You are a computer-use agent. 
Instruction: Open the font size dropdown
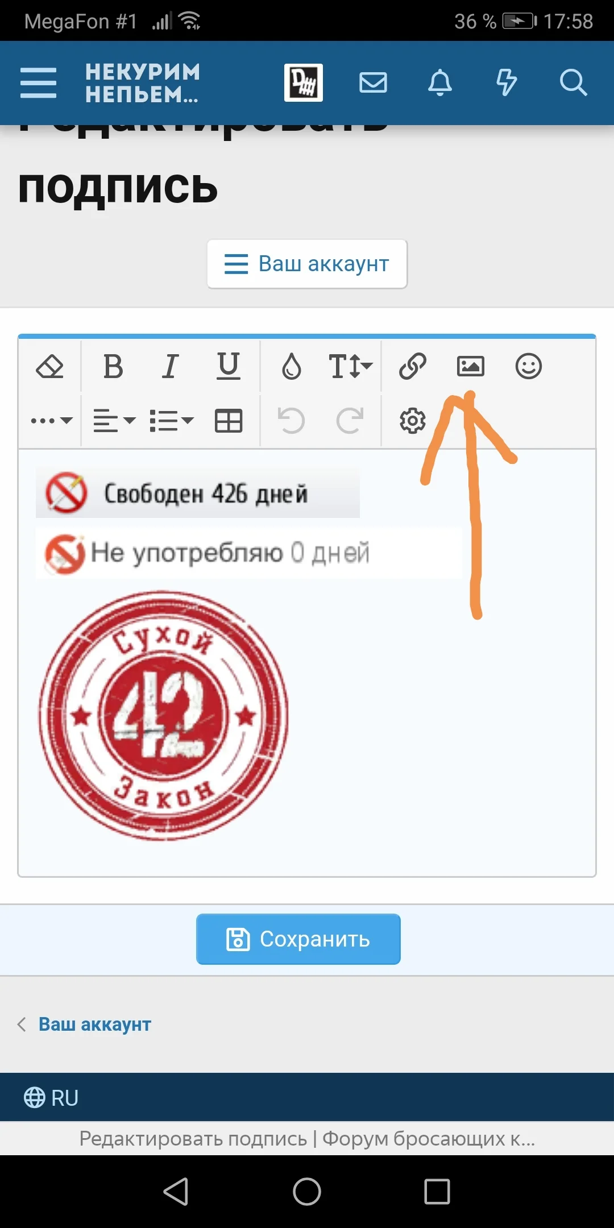350,366
